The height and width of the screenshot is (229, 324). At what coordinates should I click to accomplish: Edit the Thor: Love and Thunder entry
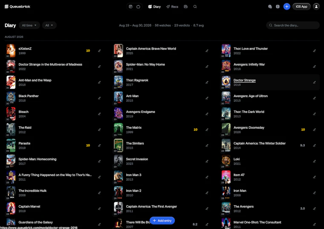[314, 51]
